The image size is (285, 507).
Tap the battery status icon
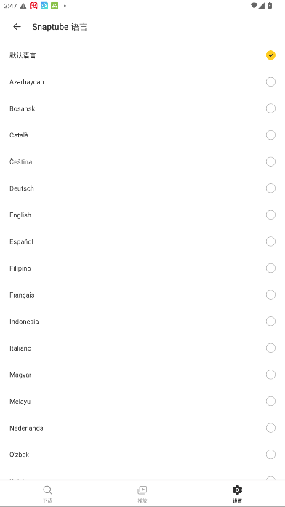tap(270, 6)
